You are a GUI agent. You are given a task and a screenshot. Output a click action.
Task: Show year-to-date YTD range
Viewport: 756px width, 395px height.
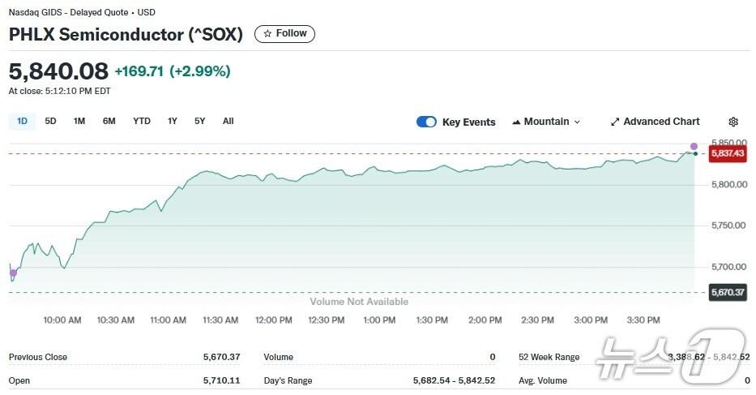pyautogui.click(x=142, y=121)
